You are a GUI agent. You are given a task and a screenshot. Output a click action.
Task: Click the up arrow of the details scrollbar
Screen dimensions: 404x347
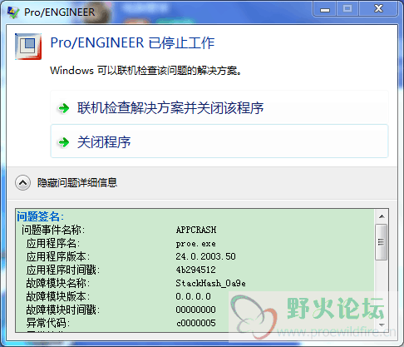tap(382, 216)
